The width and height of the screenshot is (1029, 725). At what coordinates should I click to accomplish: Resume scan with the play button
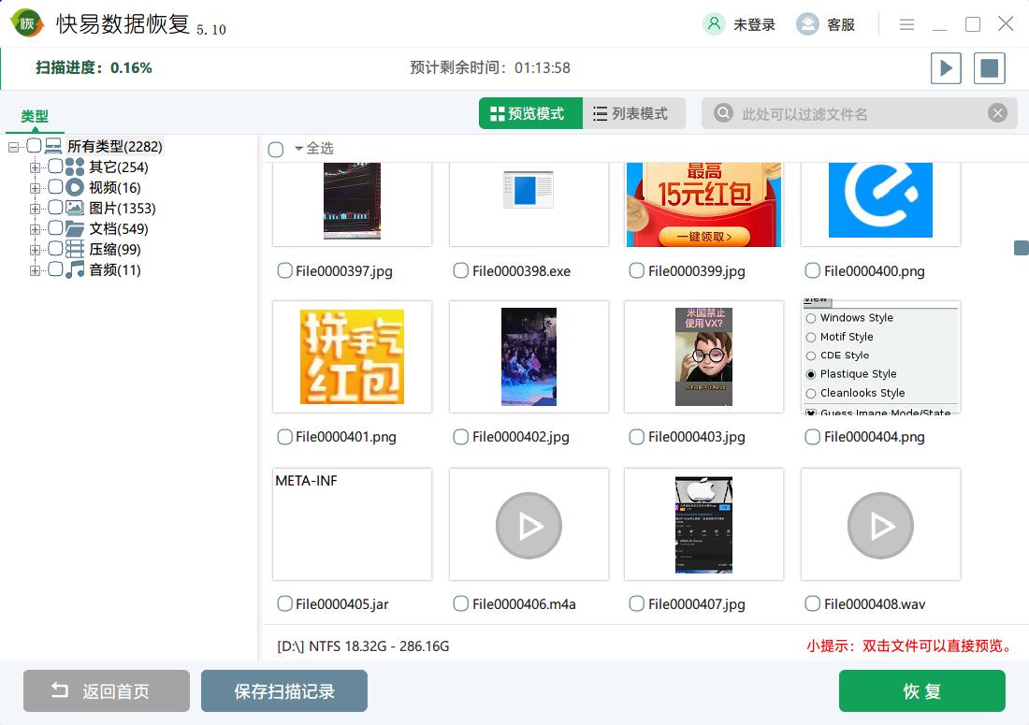(x=946, y=68)
